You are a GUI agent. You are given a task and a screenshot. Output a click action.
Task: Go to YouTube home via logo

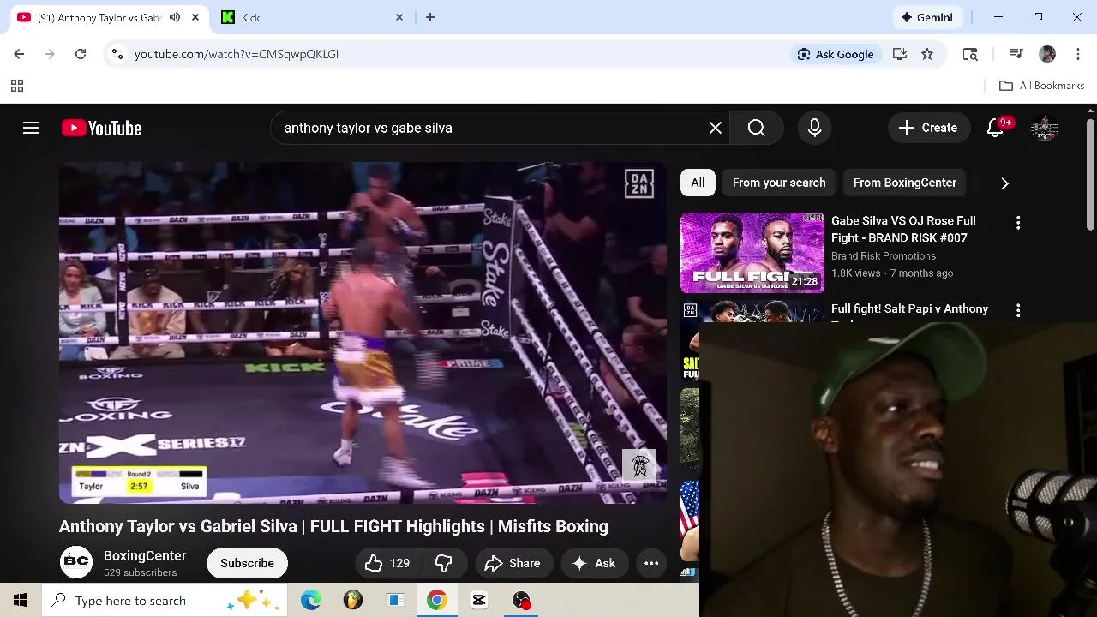[101, 128]
